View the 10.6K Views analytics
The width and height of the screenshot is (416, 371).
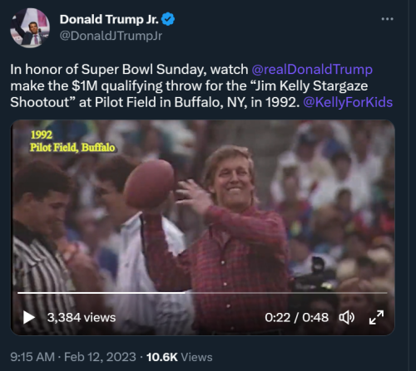[x=179, y=357]
